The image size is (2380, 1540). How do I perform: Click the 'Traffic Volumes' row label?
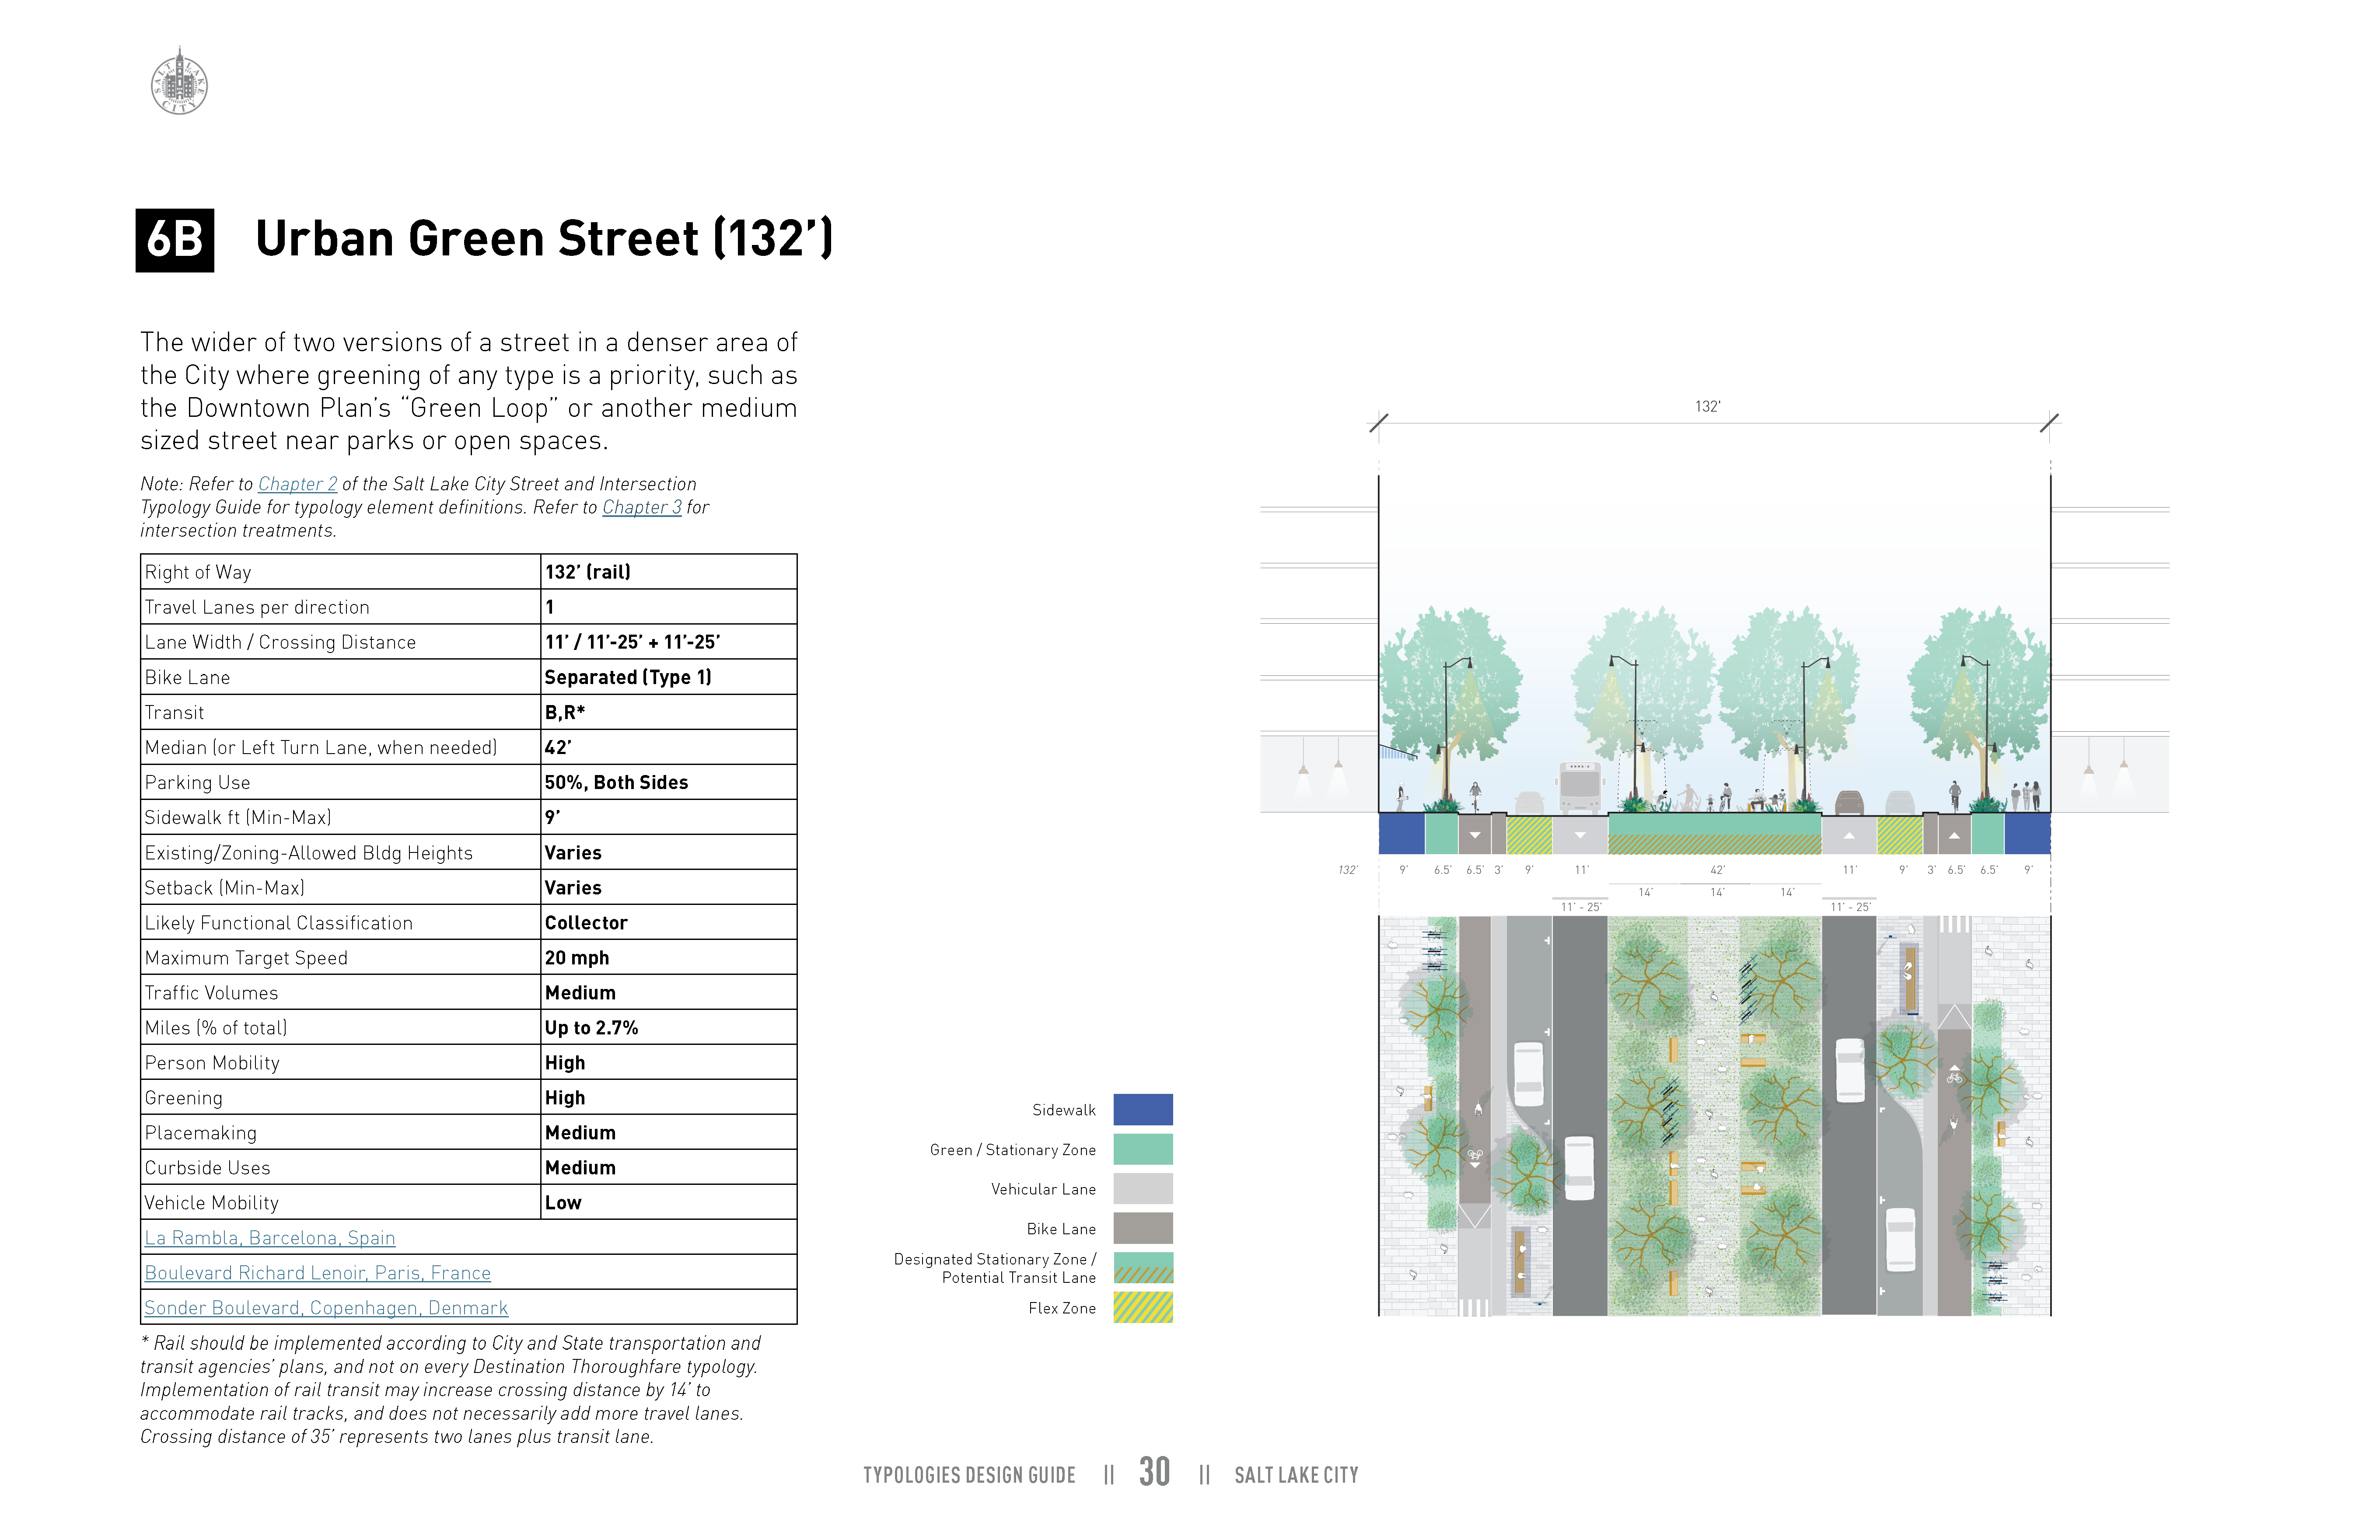211,993
